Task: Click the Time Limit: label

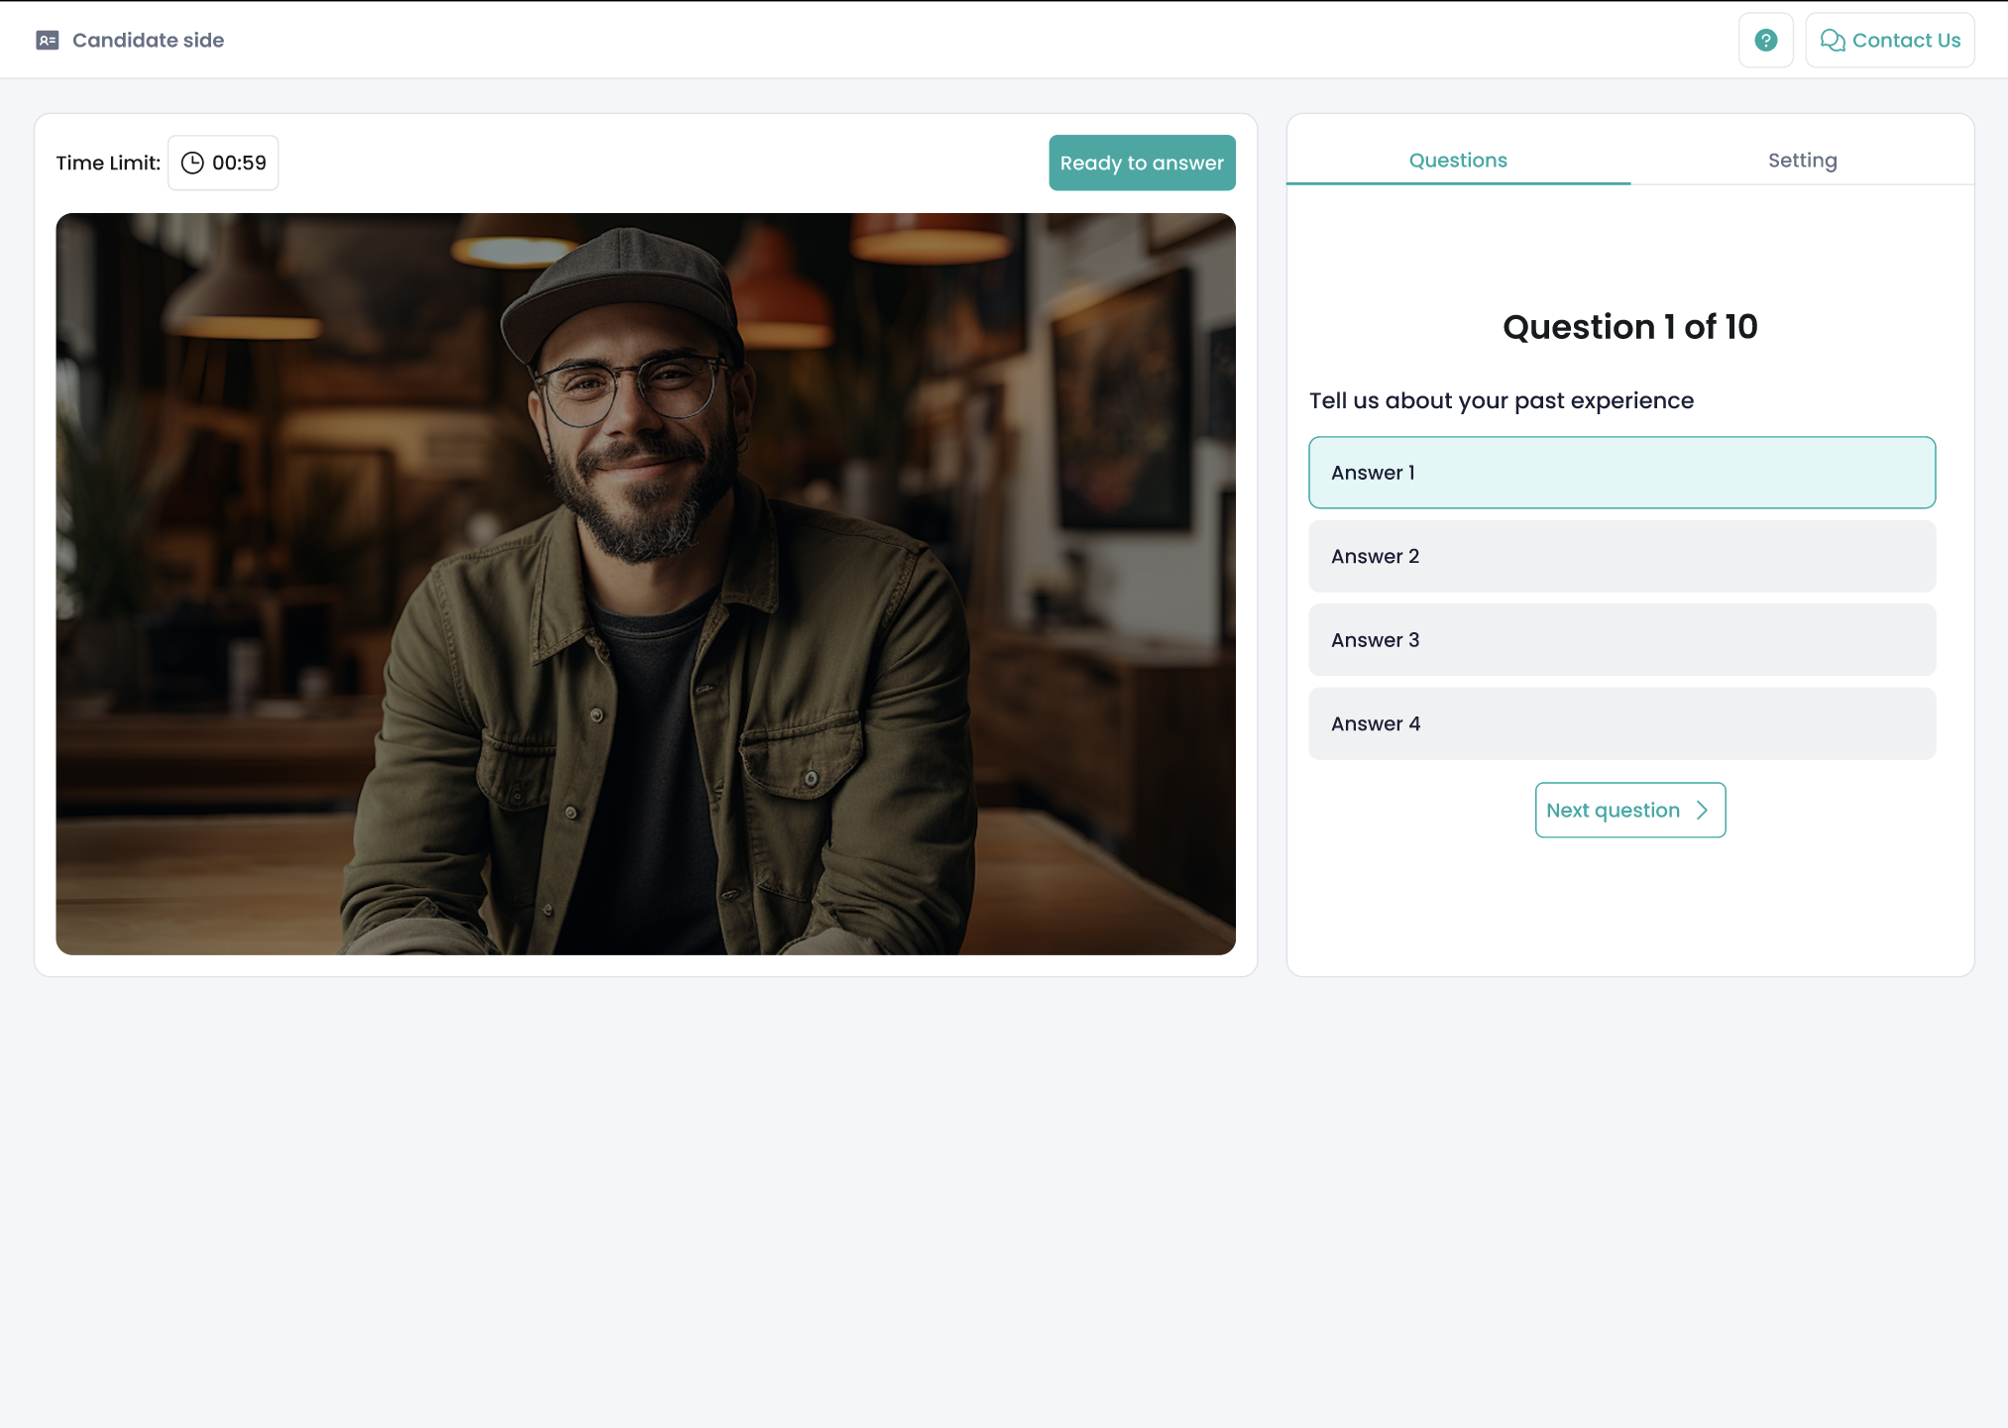Action: (x=108, y=163)
